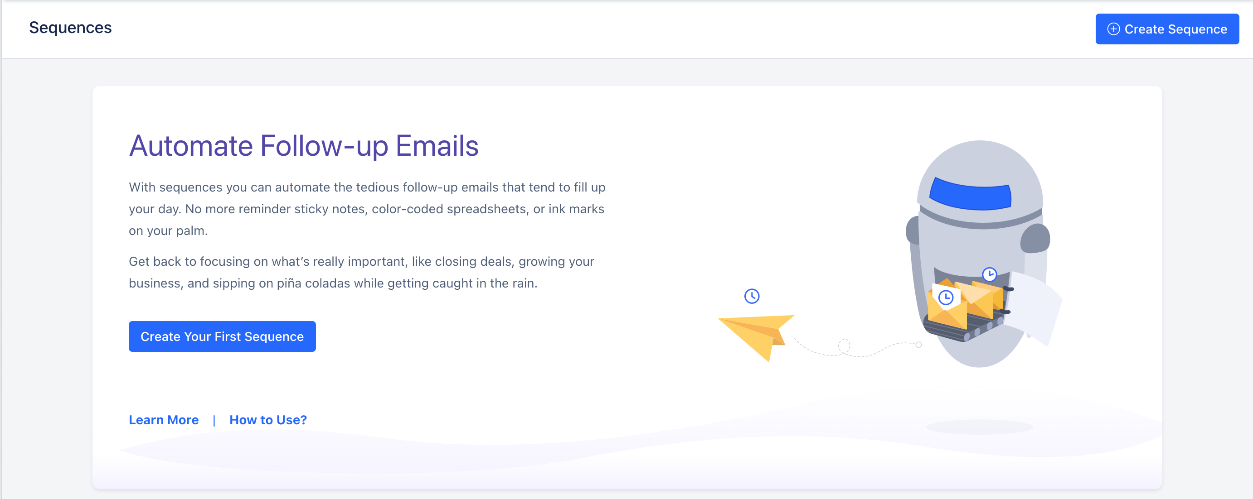Click the Automate Follow-up Emails heading
This screenshot has height=499, width=1253.
(304, 146)
